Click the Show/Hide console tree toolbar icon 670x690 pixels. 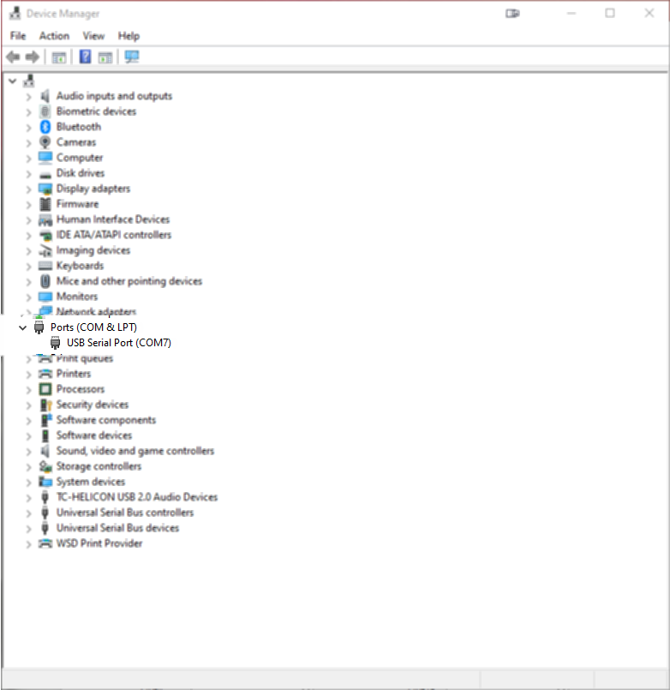click(59, 57)
